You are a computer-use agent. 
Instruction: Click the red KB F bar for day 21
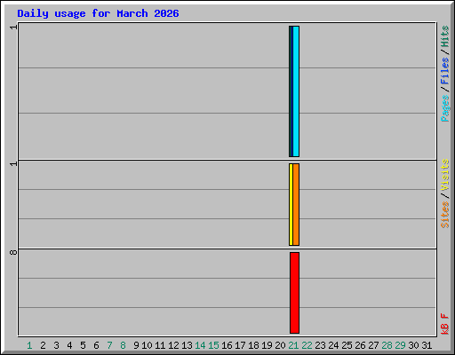click(294, 293)
